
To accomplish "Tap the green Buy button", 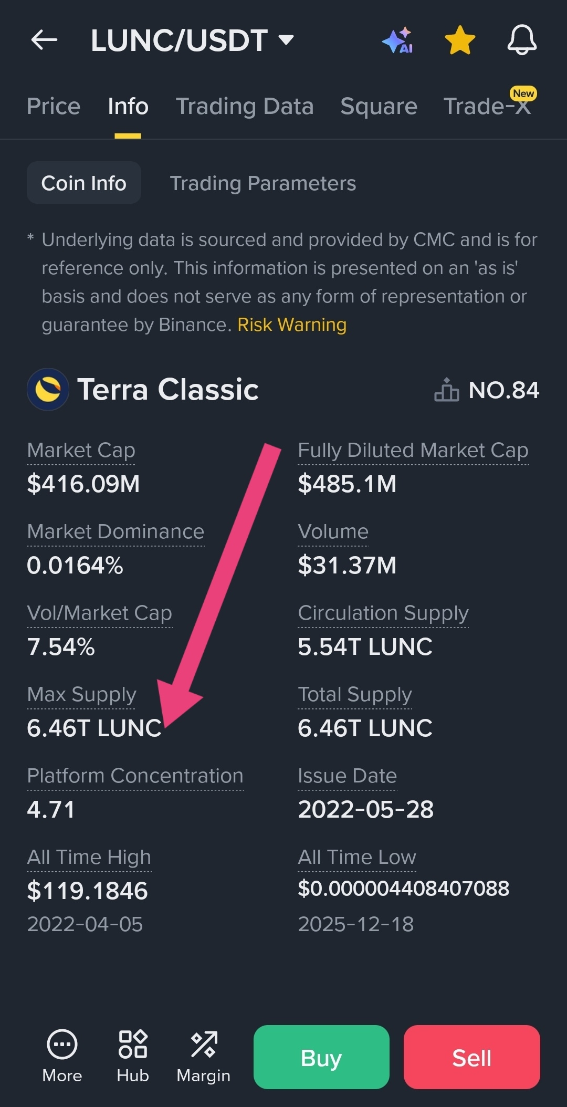I will click(321, 1057).
